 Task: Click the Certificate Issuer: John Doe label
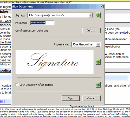click(x=32, y=31)
